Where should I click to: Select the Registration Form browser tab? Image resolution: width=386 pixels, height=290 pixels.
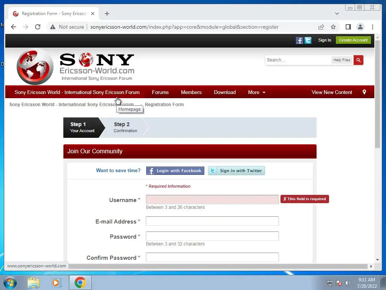54,14
